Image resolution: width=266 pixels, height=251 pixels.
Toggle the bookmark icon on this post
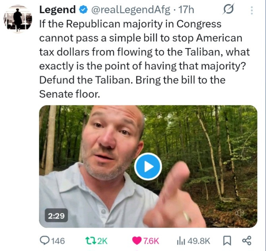pyautogui.click(x=227, y=241)
